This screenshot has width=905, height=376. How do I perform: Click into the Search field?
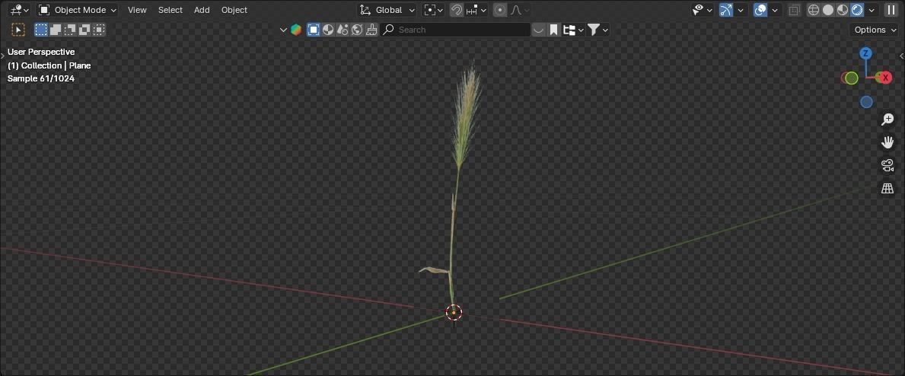[x=456, y=30]
